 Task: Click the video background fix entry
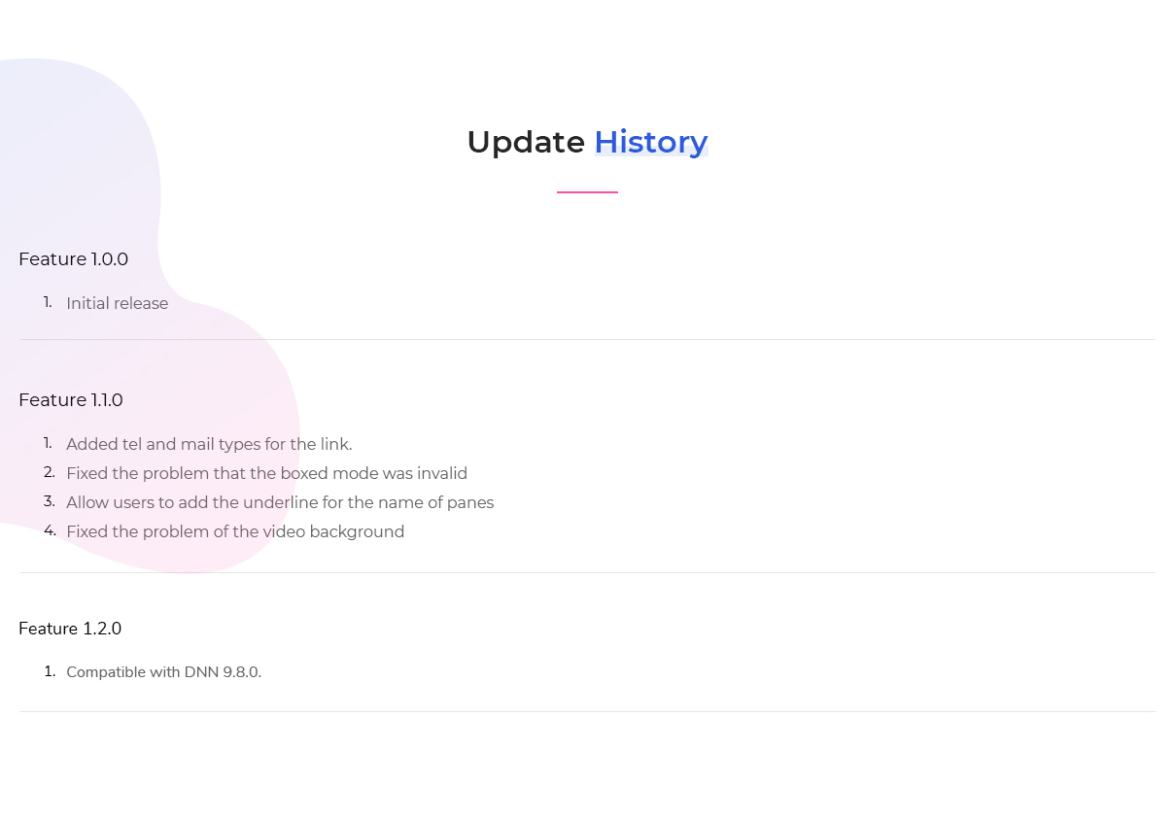(x=235, y=531)
